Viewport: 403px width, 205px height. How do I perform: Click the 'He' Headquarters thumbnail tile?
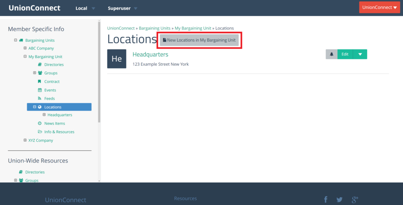click(x=116, y=59)
